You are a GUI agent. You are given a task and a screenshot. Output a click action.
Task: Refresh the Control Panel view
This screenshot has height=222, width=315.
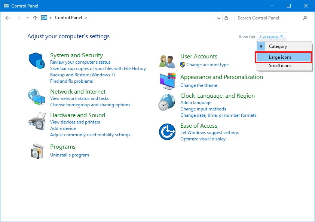(227, 18)
